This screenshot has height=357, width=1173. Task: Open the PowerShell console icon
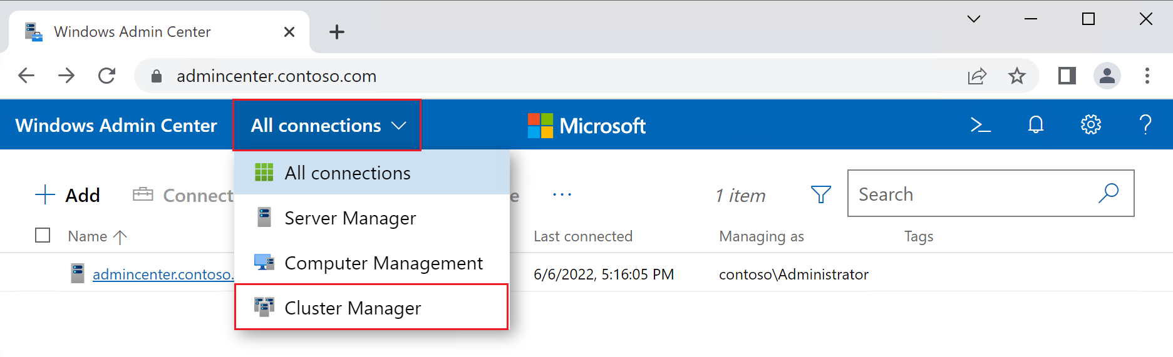click(980, 125)
